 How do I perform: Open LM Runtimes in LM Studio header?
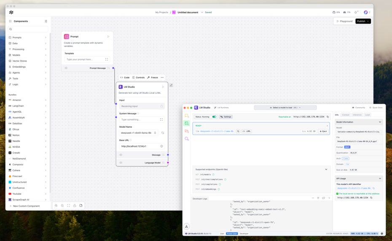tap(221, 108)
